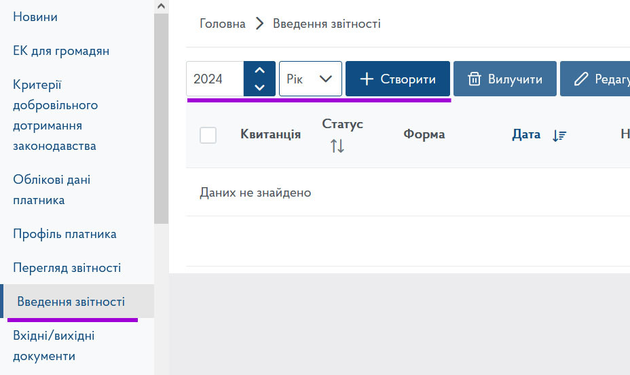Image resolution: width=630 pixels, height=375 pixels.
Task: Click the Головна breadcrumb link
Action: tap(222, 24)
